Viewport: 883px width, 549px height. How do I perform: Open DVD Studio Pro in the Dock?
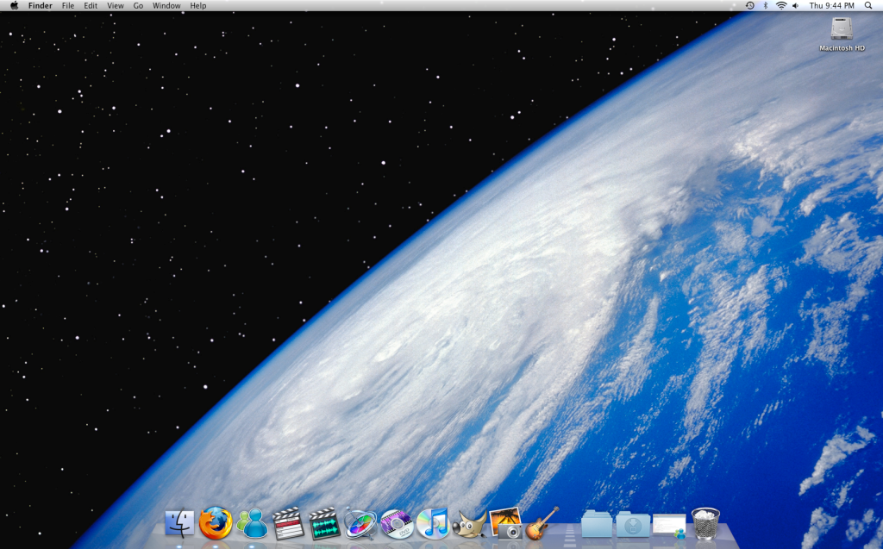[397, 524]
